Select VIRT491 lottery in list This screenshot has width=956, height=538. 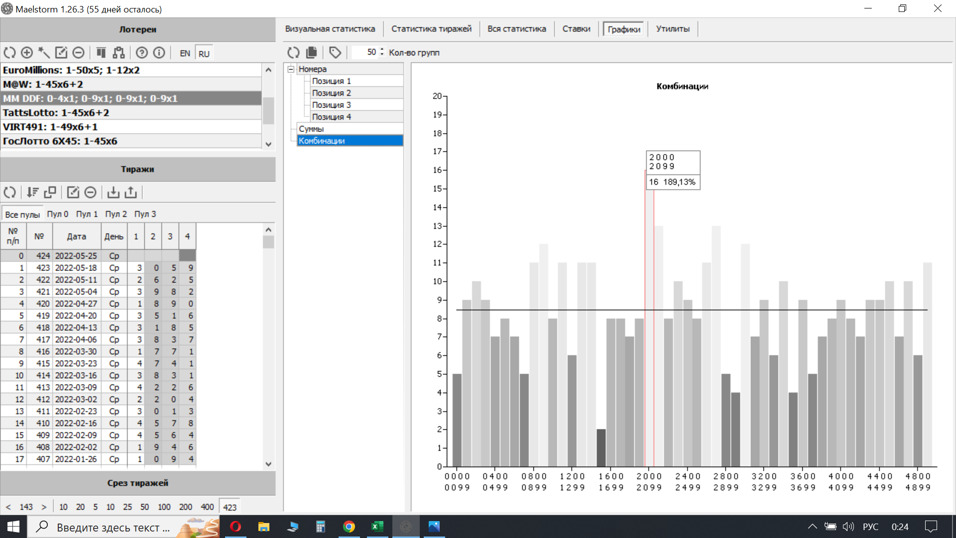tap(131, 127)
